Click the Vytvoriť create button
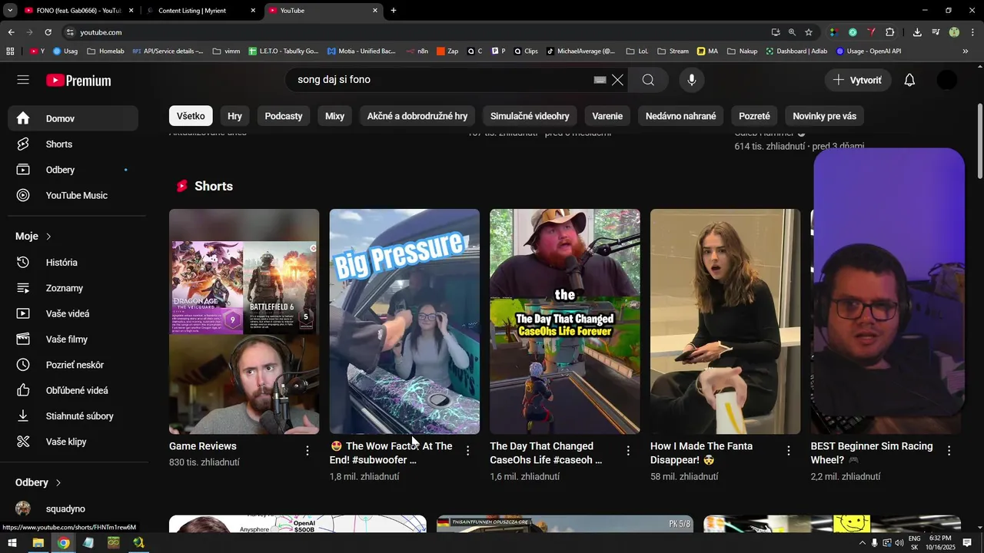Screen dimensions: 984x553 [859, 80]
